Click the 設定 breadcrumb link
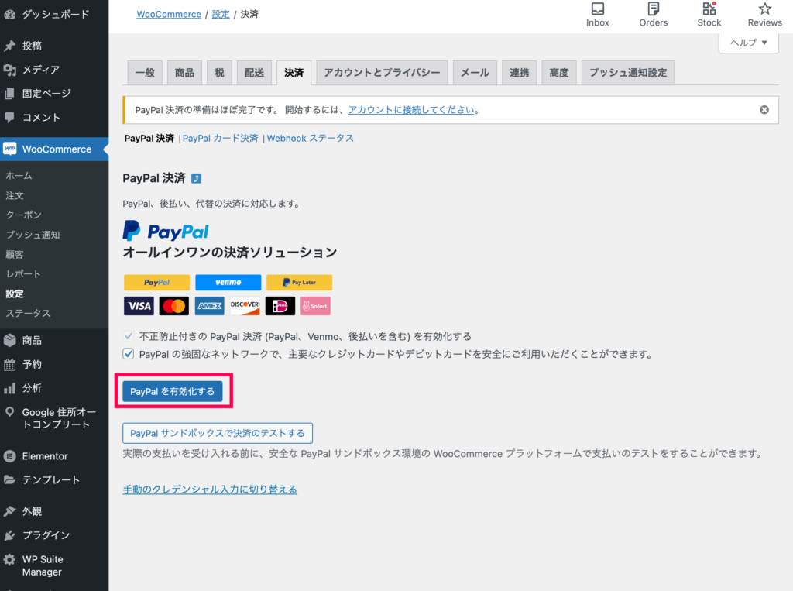The width and height of the screenshot is (793, 591). 221,14
